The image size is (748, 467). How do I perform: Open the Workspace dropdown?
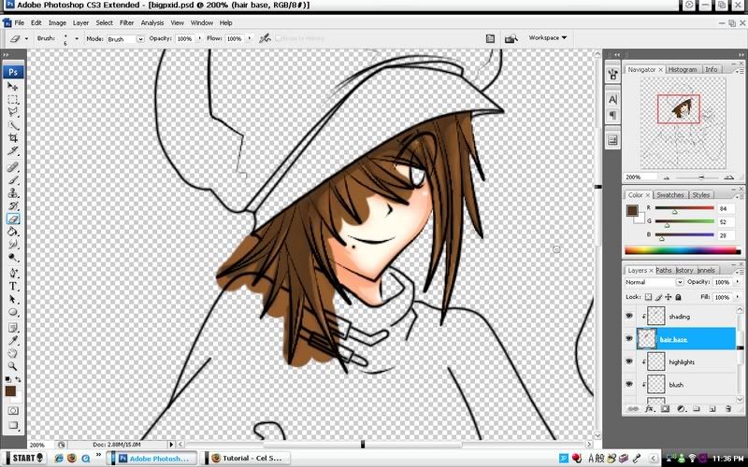(548, 37)
